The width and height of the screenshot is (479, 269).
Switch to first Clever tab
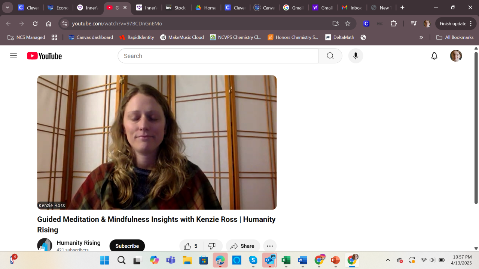point(28,7)
